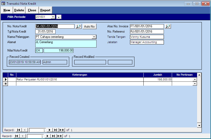The width and height of the screenshot is (211, 139).
Task: Click the New menu button
Action: tap(7, 10)
